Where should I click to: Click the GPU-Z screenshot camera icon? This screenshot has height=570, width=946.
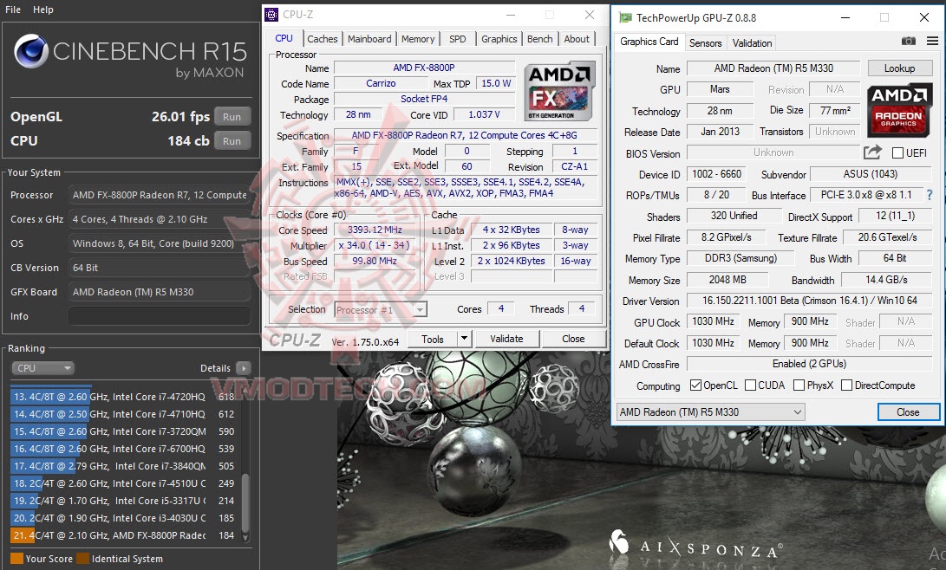(x=908, y=41)
